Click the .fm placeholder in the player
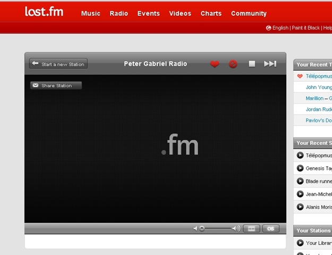Screen dimensions: 332x255 tap(180, 144)
